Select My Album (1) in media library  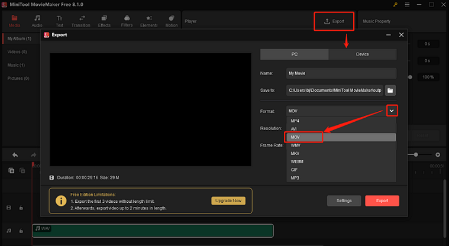[19, 38]
